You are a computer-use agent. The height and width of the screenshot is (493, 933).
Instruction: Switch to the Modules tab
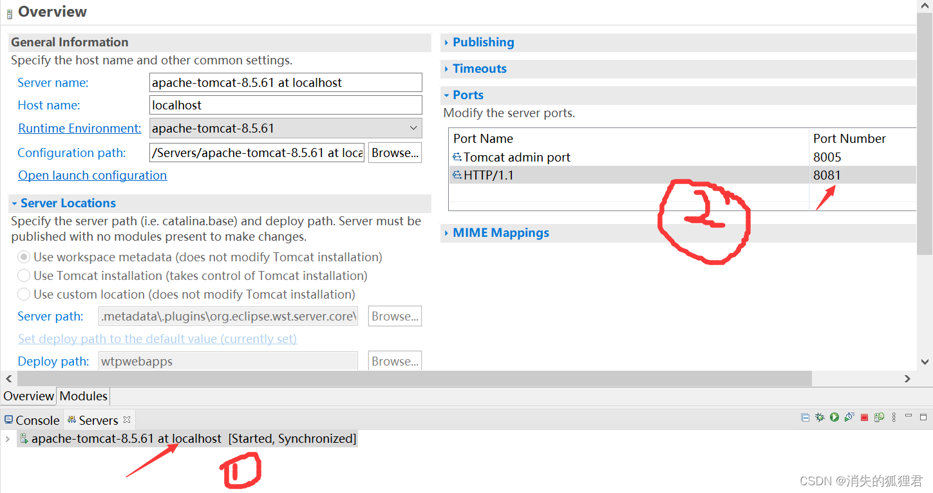(82, 396)
